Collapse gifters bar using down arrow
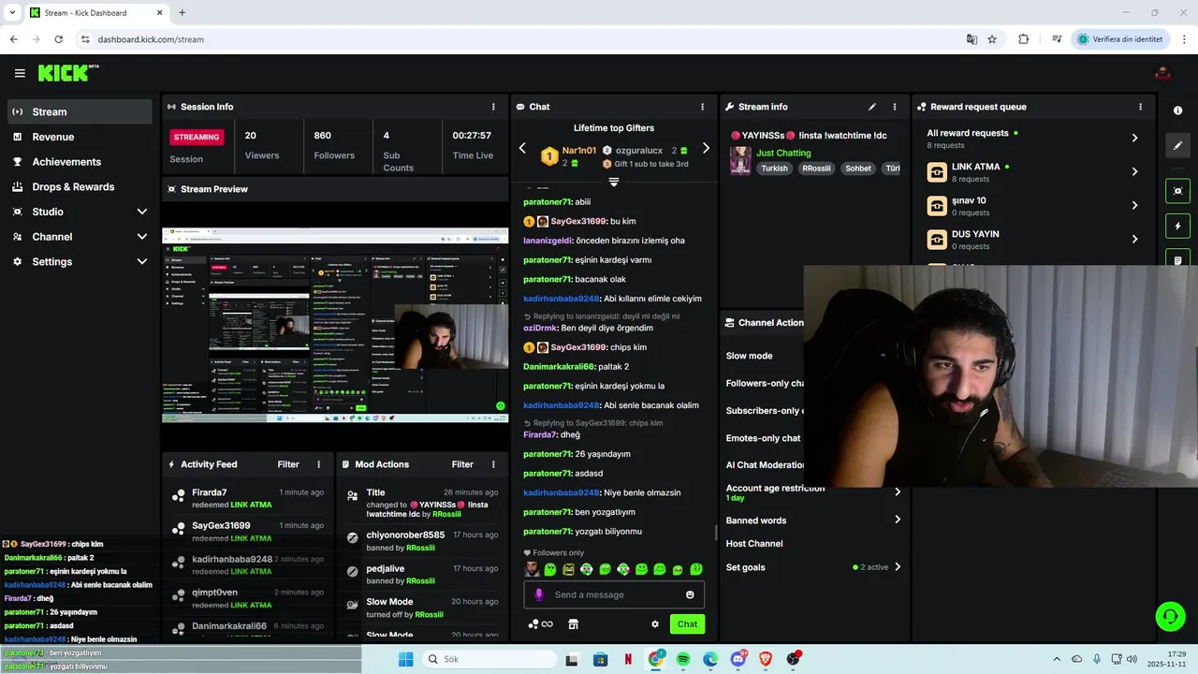Screen dimensions: 1198x674 coord(613,182)
